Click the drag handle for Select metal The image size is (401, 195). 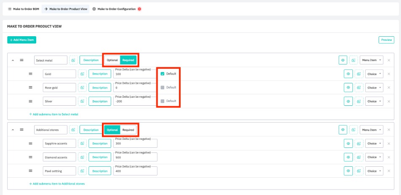click(22, 60)
